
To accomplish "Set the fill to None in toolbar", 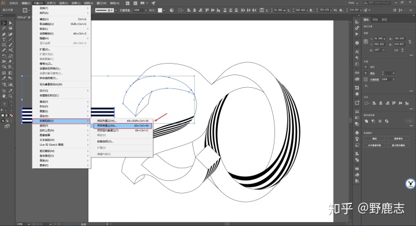I will click(12, 116).
